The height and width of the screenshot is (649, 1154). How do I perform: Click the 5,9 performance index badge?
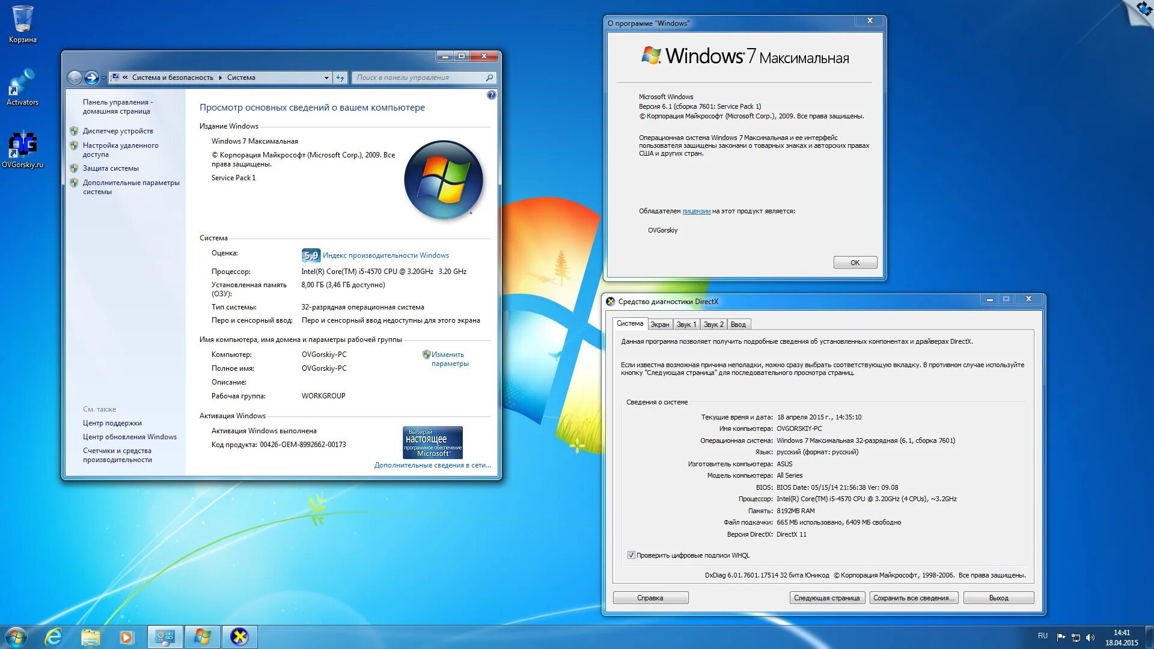tap(311, 255)
